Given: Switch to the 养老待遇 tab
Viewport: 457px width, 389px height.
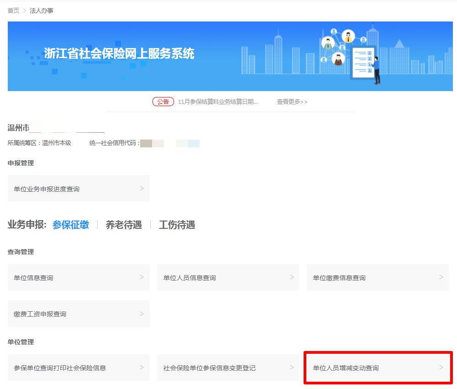Looking at the screenshot, I should (124, 225).
